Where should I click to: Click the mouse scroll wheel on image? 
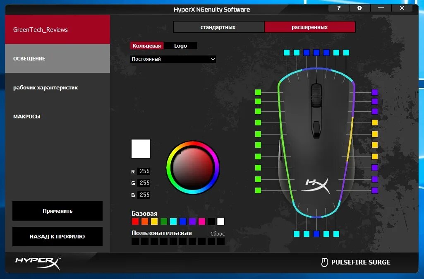point(316,95)
